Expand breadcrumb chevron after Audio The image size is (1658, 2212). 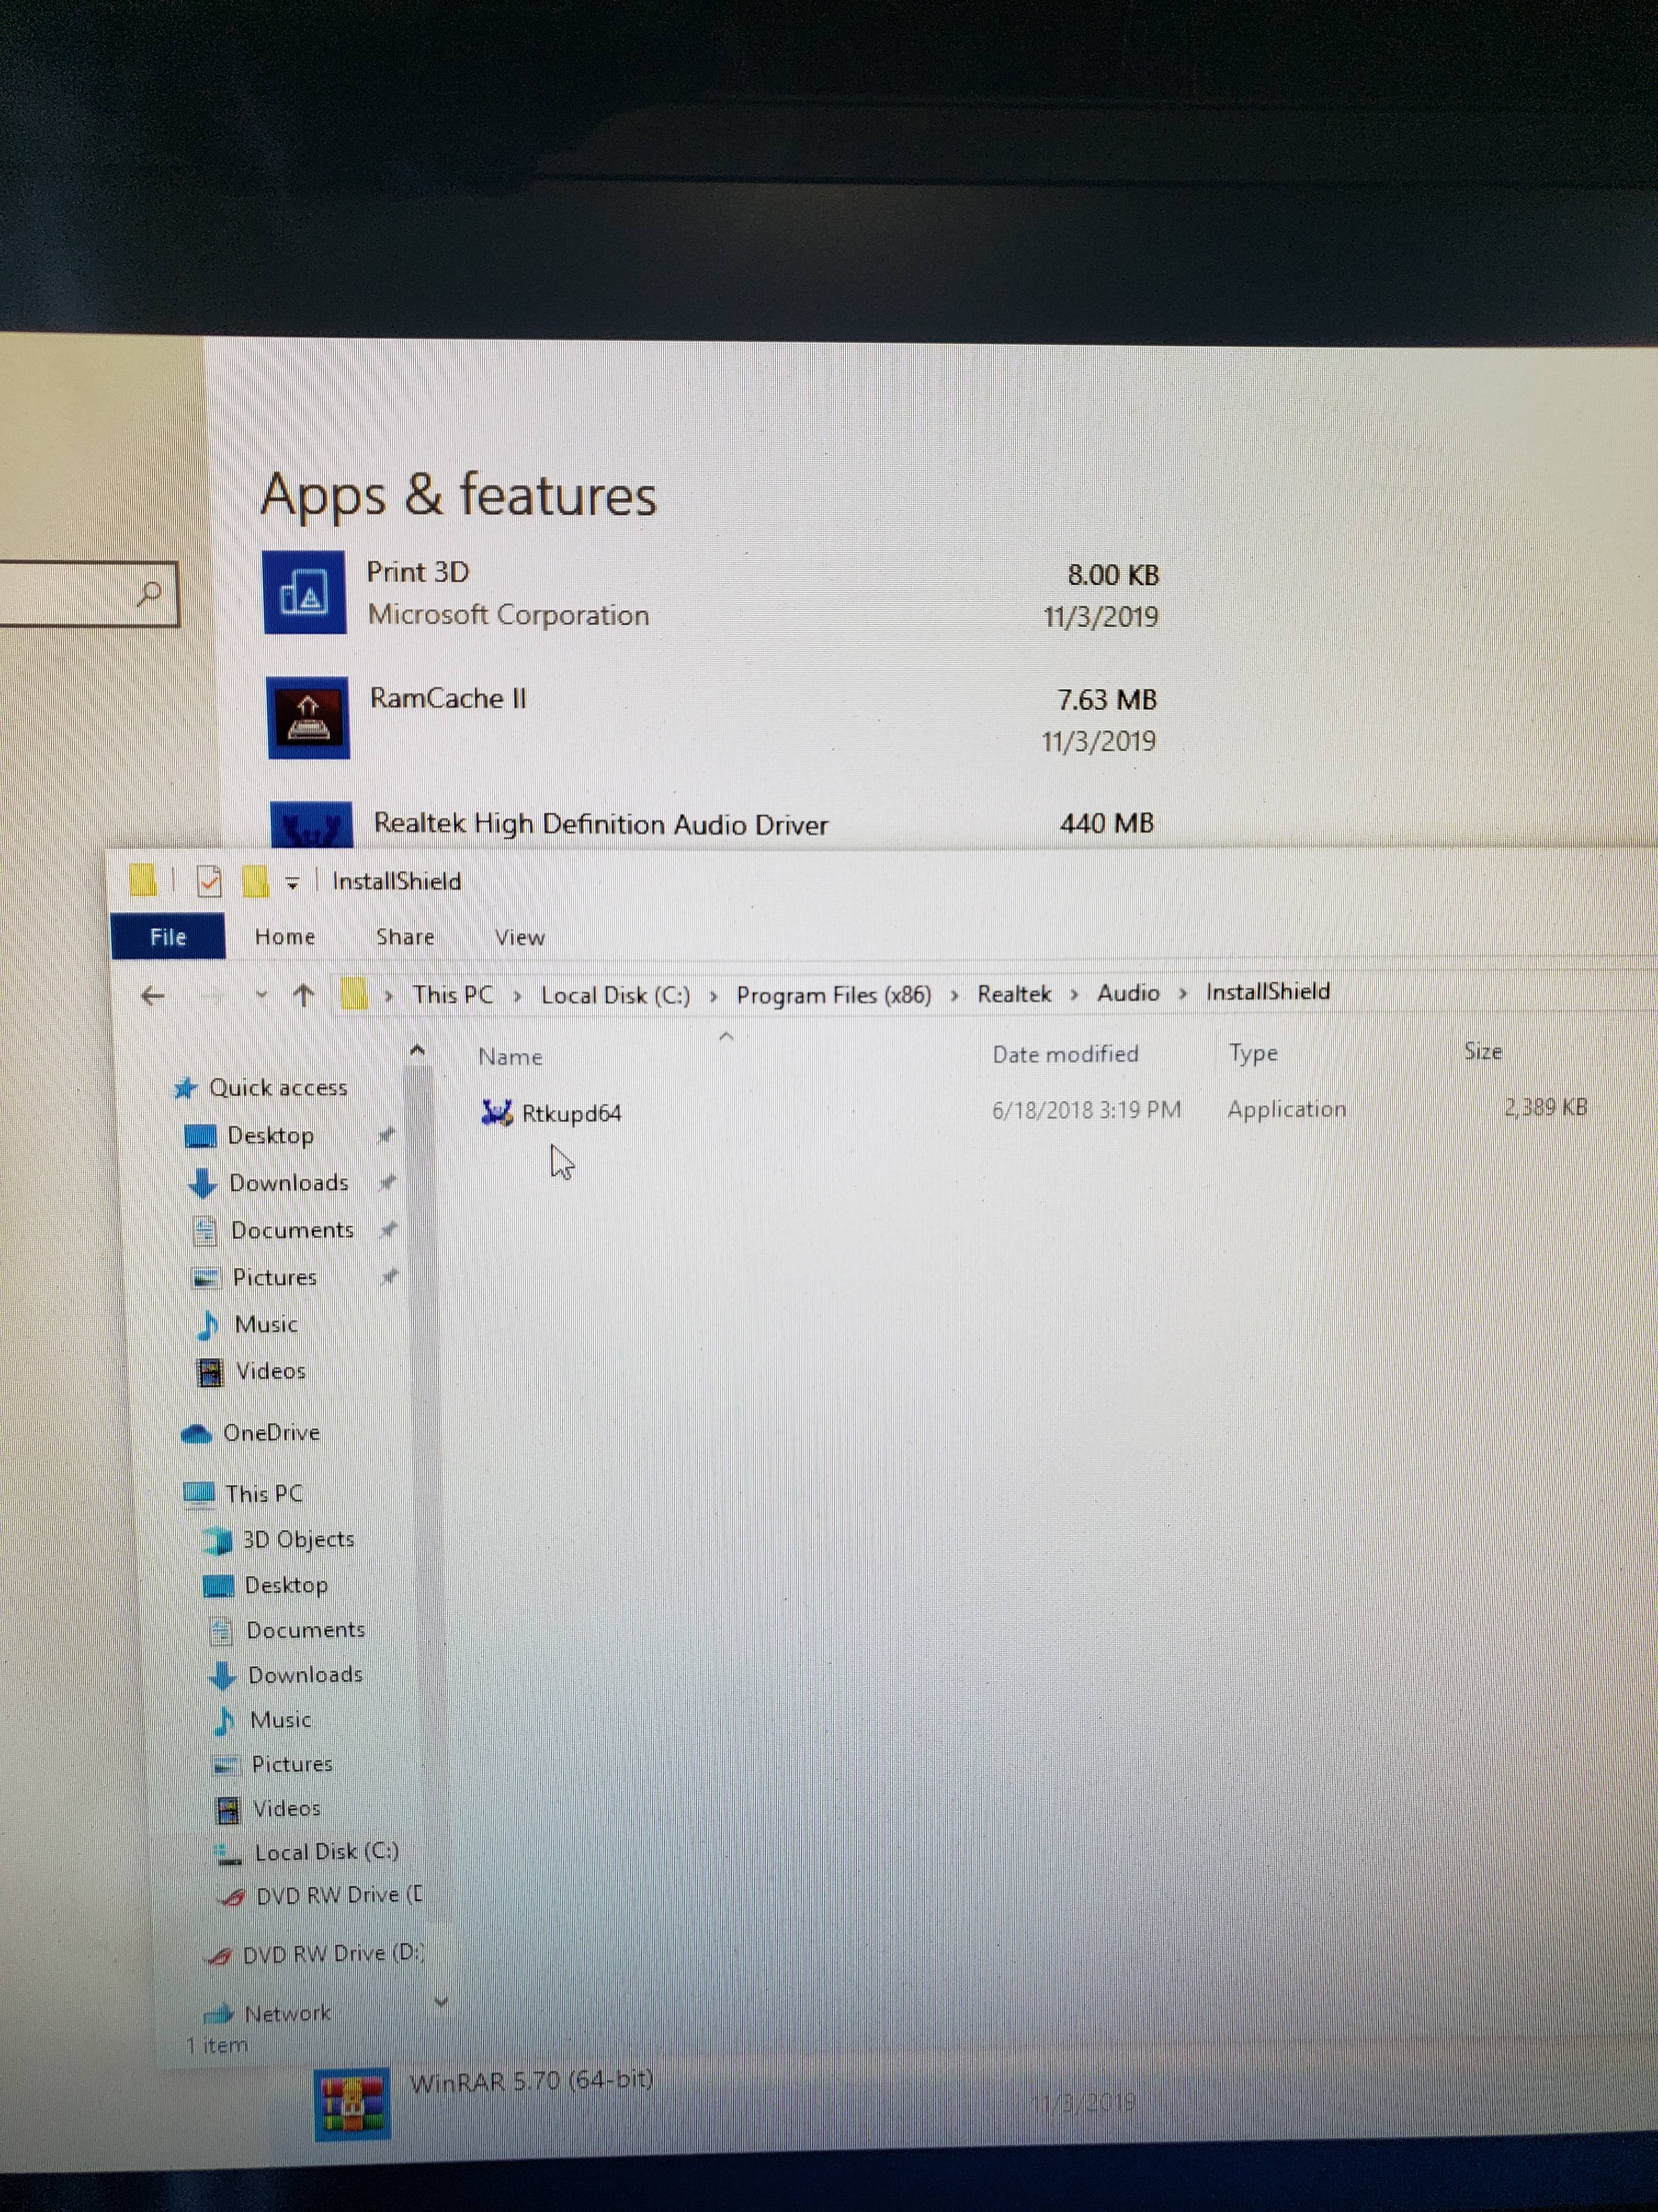(x=1182, y=993)
